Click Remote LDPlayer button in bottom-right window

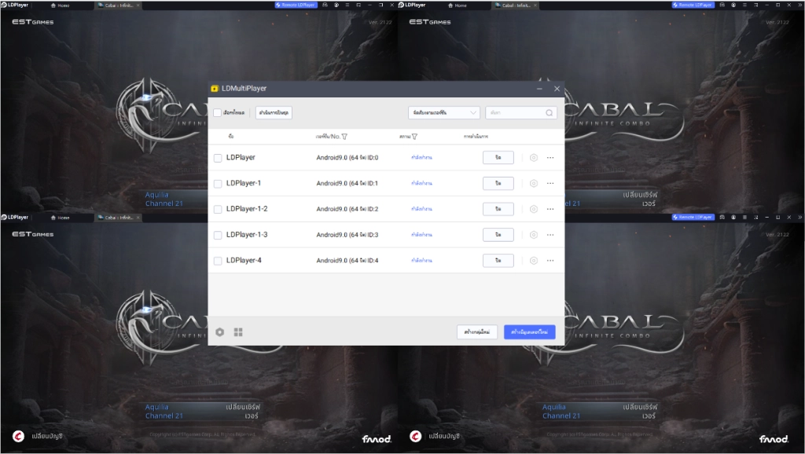click(693, 217)
